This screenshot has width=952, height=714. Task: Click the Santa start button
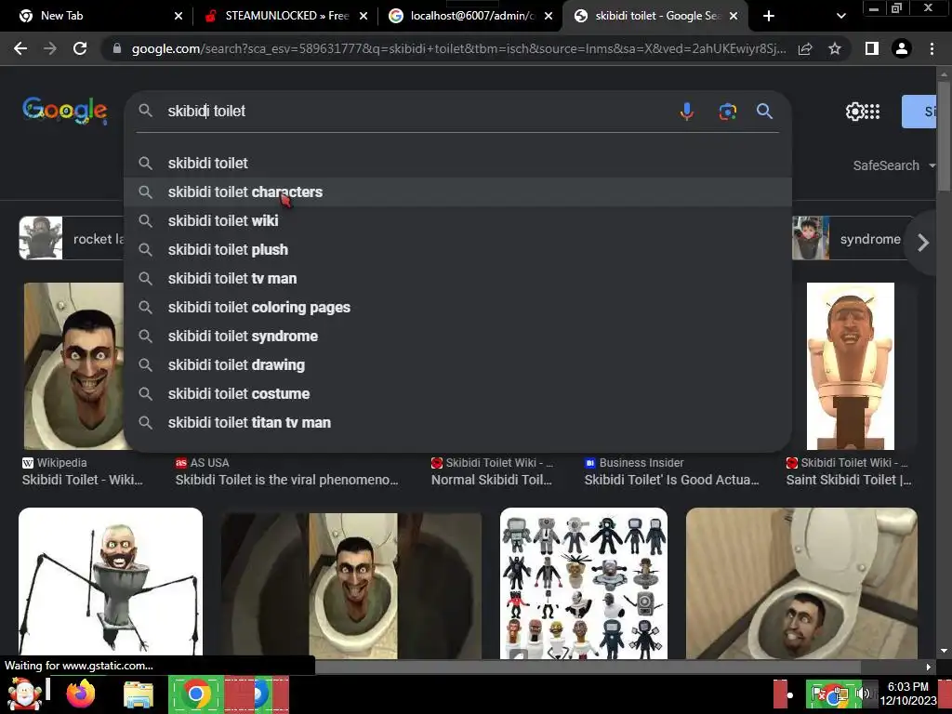(24, 694)
